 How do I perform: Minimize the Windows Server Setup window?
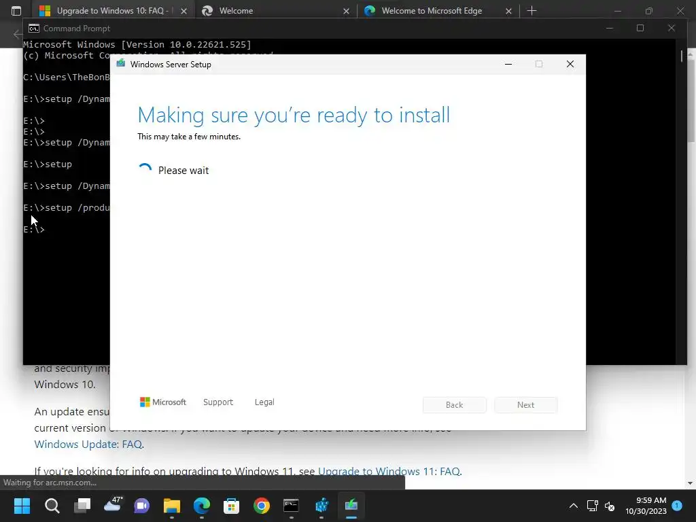(x=508, y=65)
